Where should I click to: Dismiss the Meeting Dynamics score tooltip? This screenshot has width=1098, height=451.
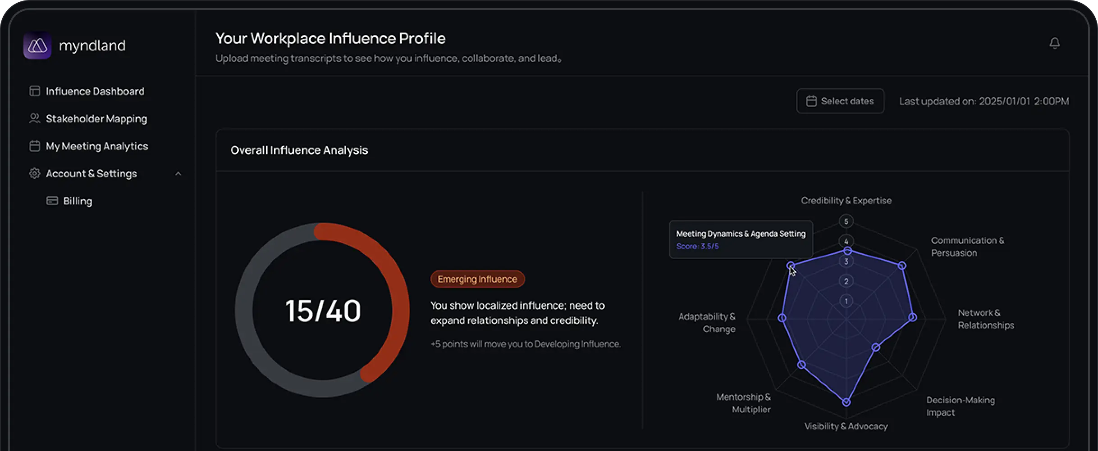741,239
